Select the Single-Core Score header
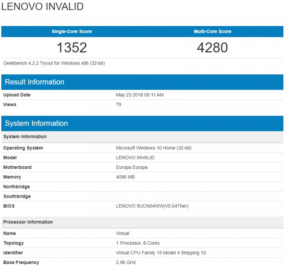Screen dimensions: 284x266 point(71,31)
